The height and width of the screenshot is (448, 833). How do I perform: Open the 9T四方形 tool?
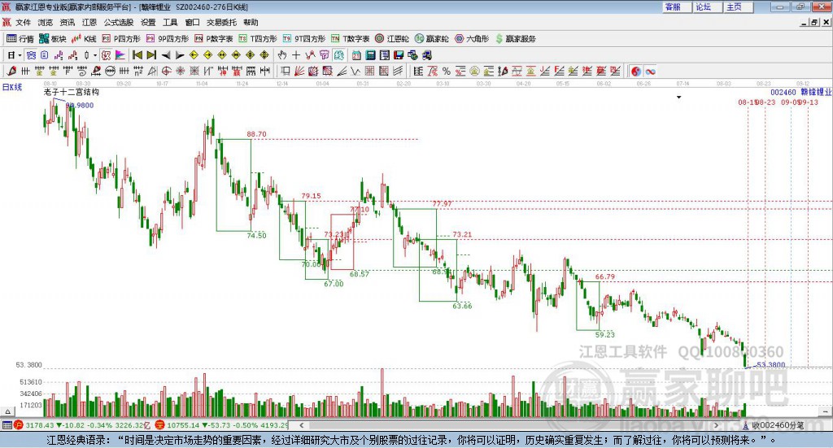tap(304, 39)
